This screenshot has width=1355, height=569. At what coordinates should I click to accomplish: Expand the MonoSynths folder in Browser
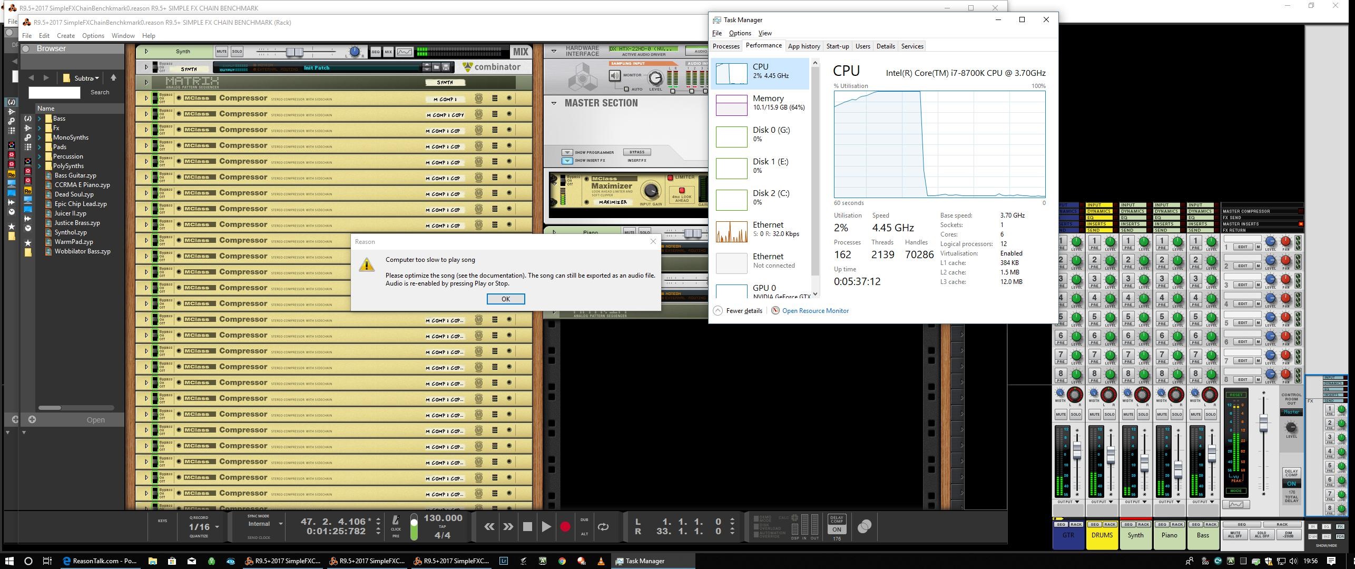(x=40, y=138)
